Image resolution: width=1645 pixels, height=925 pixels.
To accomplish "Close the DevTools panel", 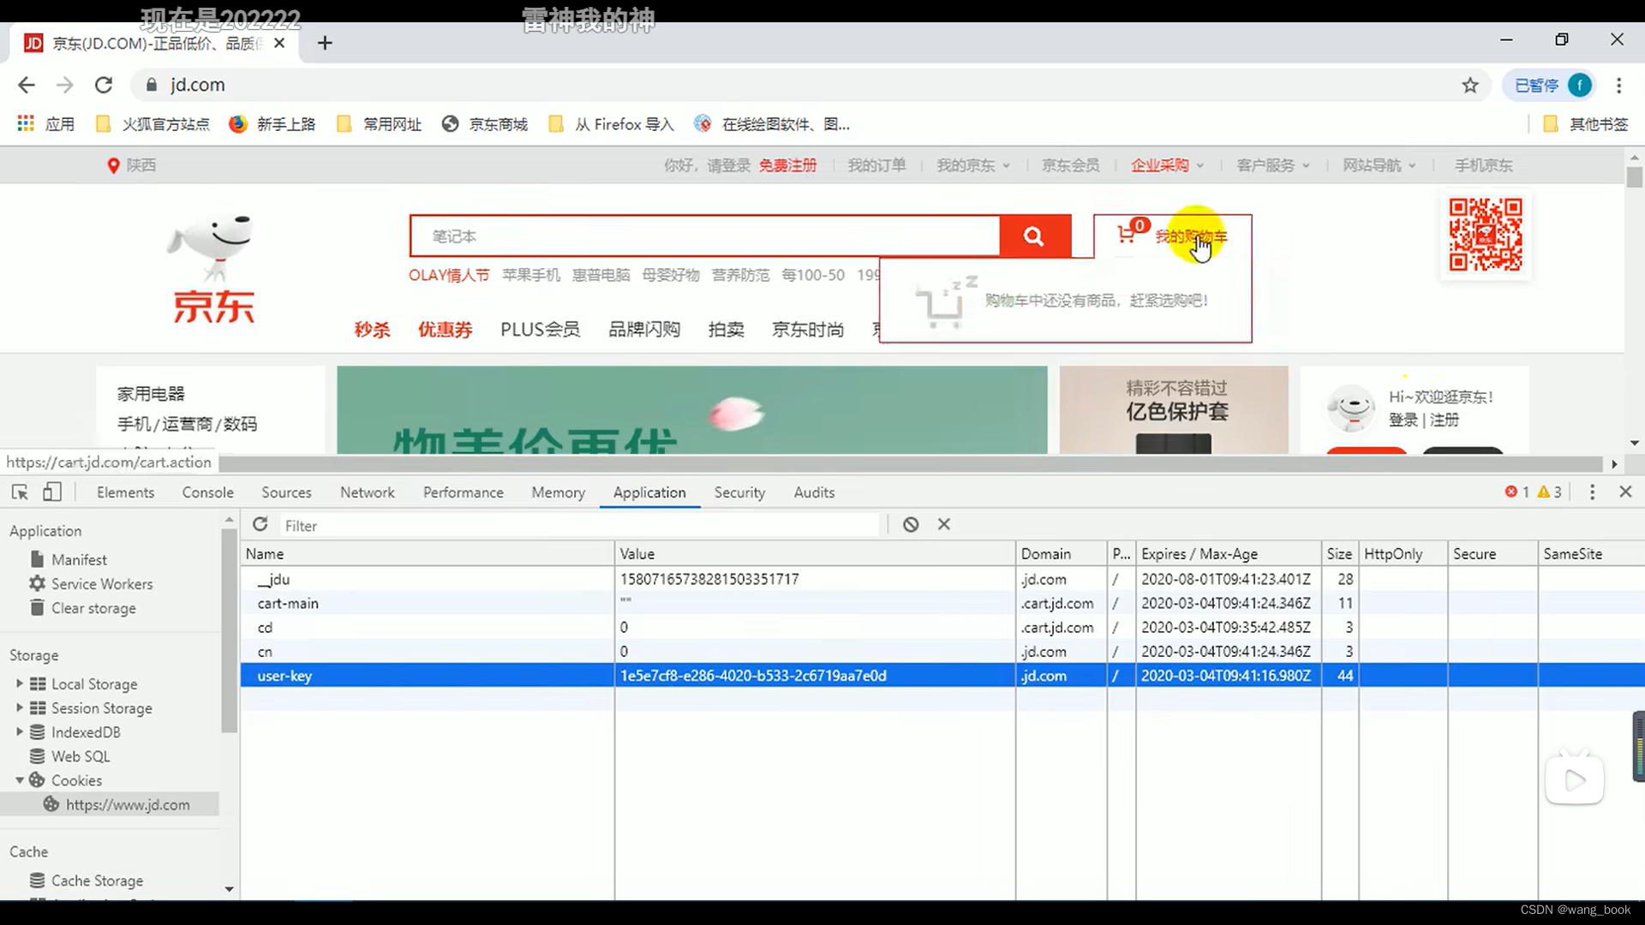I will pos(1625,492).
